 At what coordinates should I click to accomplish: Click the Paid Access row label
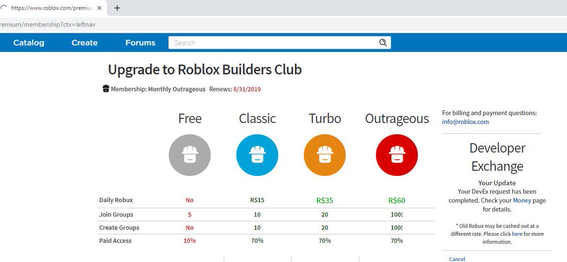[115, 241]
